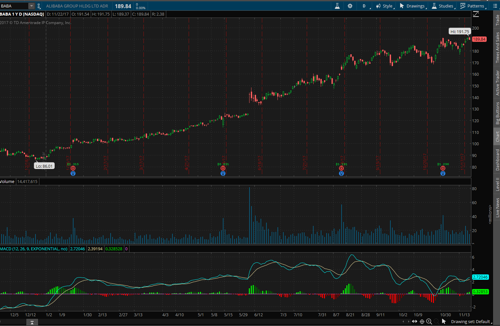Click the green 0.32853 histogram axis value

pos(480,292)
